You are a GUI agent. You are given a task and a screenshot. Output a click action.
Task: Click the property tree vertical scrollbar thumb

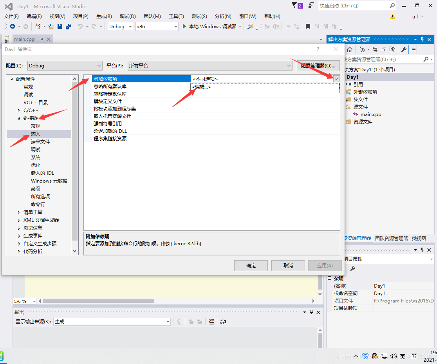pyautogui.click(x=74, y=161)
